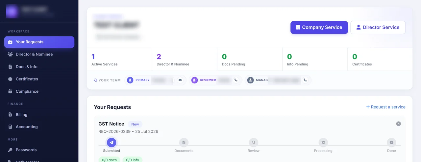Email the primary team member

pos(180,80)
